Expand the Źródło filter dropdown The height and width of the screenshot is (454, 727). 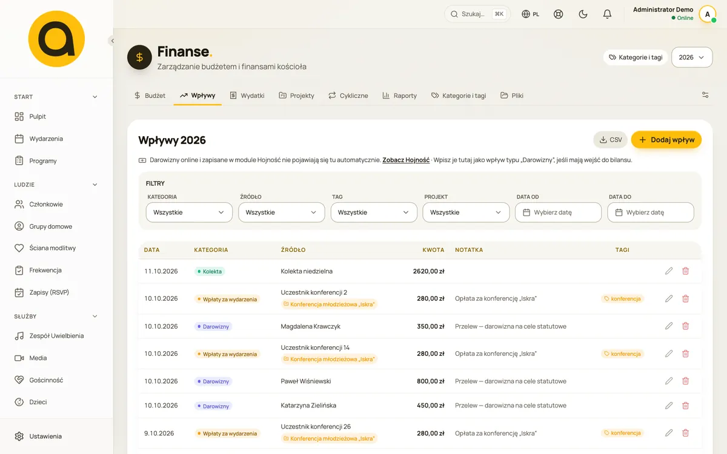[281, 212]
